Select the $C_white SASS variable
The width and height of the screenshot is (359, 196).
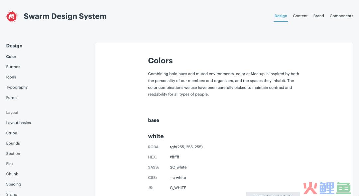179,167
